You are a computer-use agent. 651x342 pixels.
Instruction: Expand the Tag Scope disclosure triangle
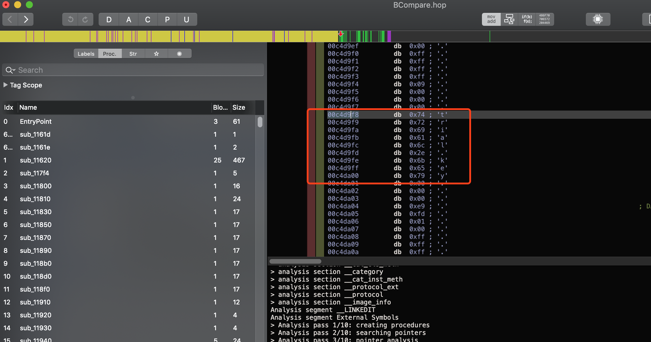[x=5, y=85]
